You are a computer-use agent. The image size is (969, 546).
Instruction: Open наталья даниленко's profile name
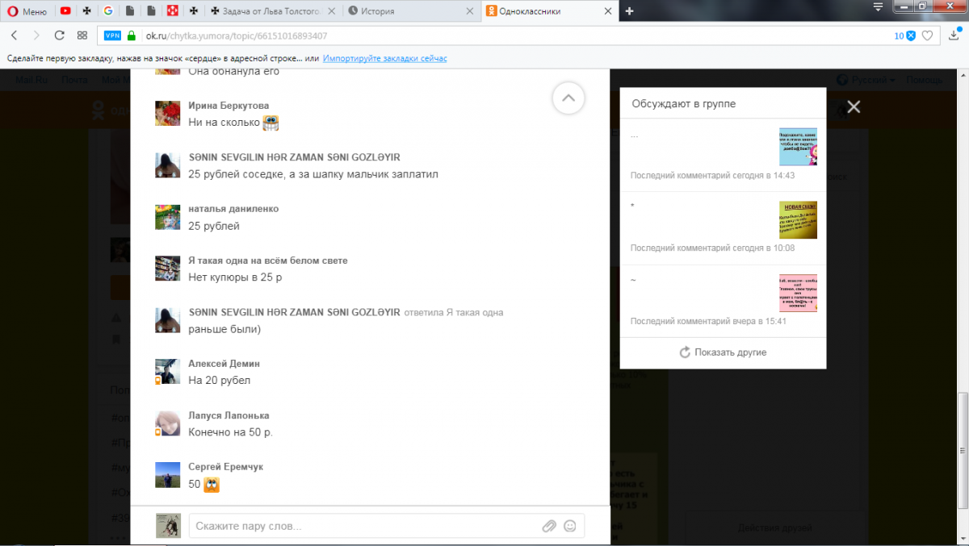tap(233, 209)
